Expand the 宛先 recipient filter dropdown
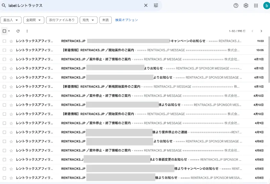The width and height of the screenshot is (270, 184). point(88,20)
